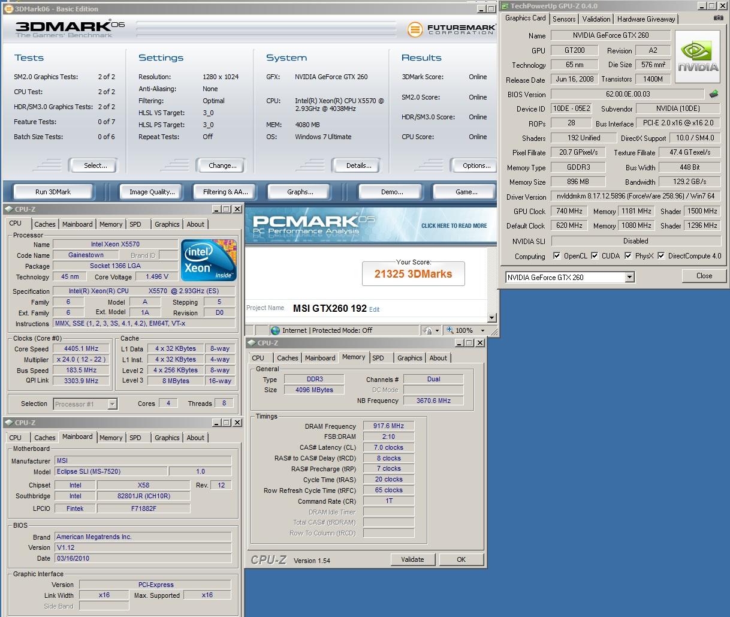Open the security icon dropdown arrow in browser
This screenshot has height=617, width=730.
click(436, 330)
